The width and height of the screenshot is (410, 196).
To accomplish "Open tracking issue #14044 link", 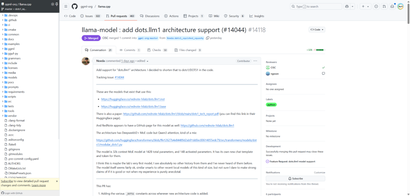I will click(x=119, y=78).
